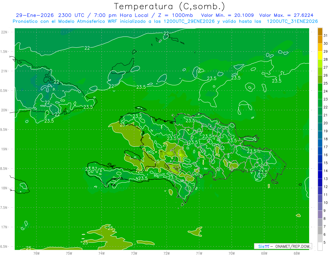This screenshot has width=333, height=257.
Task: Click the longitude axis label "75W"
Action: pyautogui.click(x=69, y=253)
